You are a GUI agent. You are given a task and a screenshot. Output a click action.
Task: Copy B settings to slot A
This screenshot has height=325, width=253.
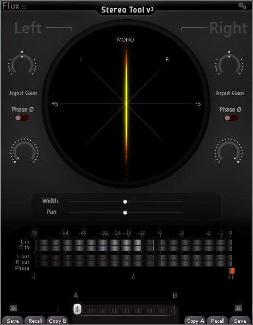click(x=57, y=321)
